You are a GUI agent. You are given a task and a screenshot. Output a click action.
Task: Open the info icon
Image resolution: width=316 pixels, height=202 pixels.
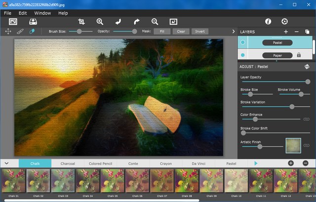268,22
